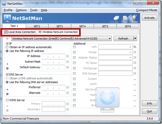162x124 pixels.
Task: Open the Tools menu
Action: 34,10
